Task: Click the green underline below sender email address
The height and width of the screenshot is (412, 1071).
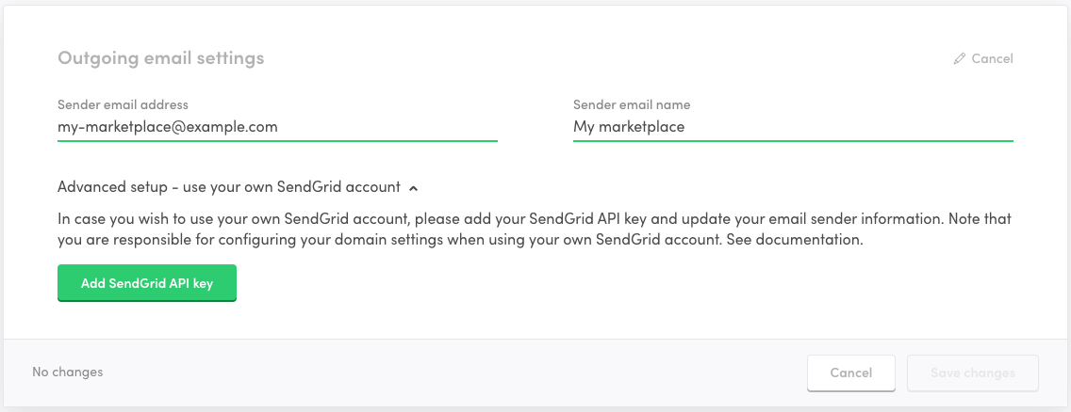Action: (x=277, y=141)
